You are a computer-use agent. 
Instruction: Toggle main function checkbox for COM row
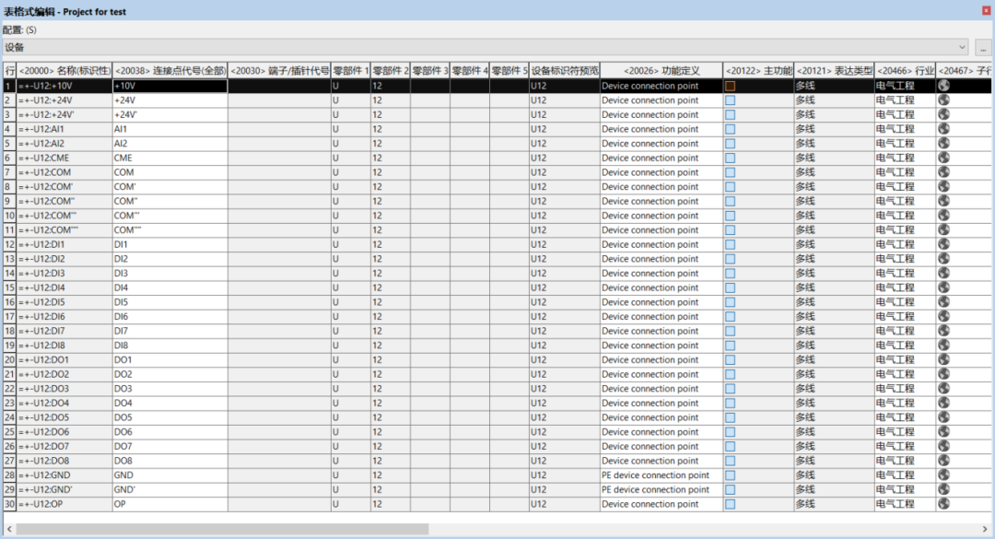[731, 172]
